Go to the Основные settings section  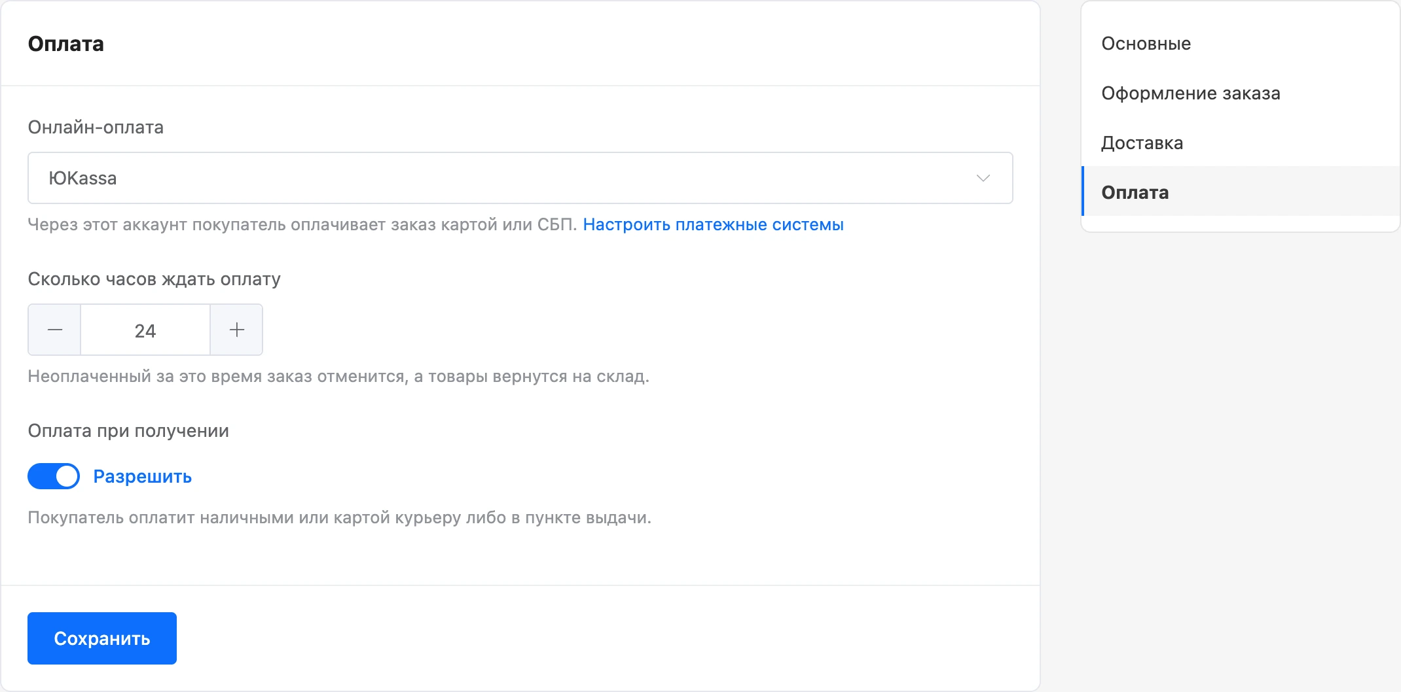[x=1146, y=43]
